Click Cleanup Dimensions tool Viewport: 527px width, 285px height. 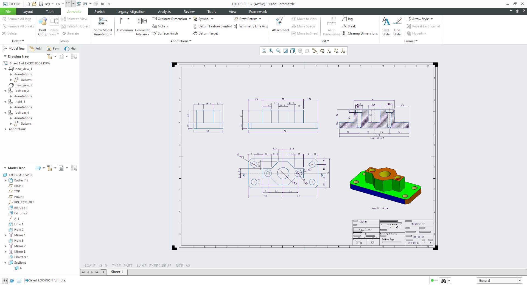(x=360, y=33)
